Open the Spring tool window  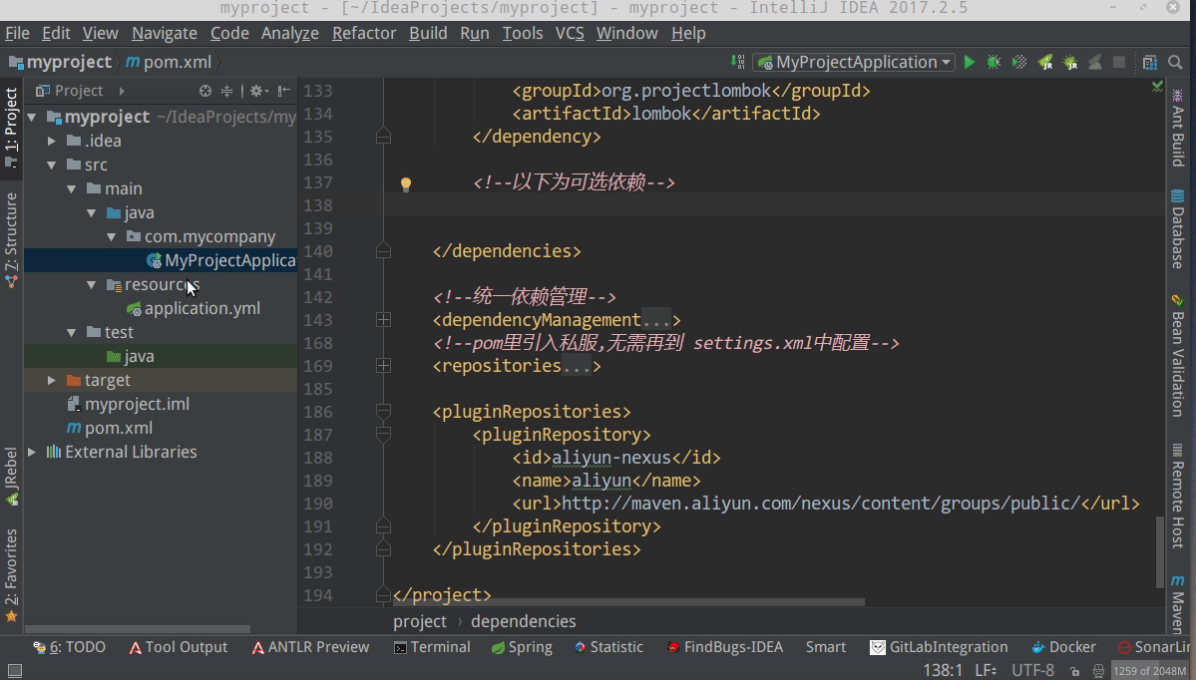click(522, 647)
